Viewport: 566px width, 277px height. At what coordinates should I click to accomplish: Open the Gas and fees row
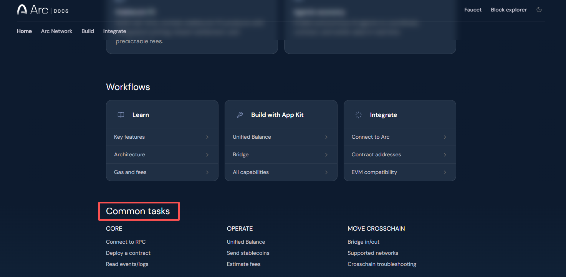click(162, 172)
